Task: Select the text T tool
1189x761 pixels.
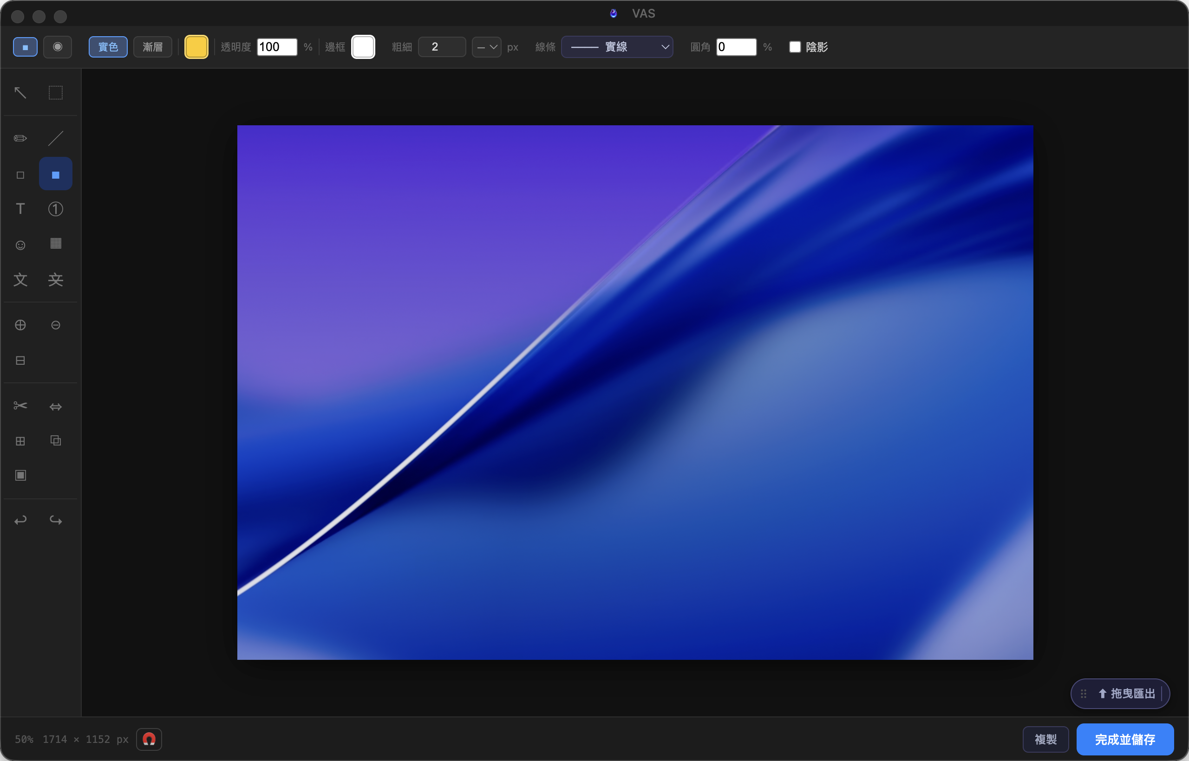Action: (x=20, y=209)
